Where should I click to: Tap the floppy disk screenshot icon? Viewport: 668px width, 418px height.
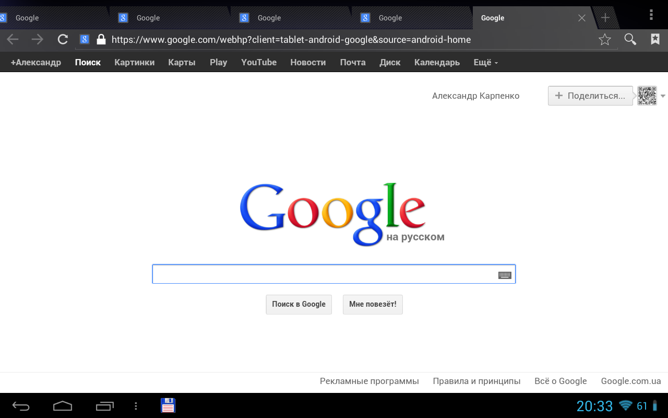point(168,405)
